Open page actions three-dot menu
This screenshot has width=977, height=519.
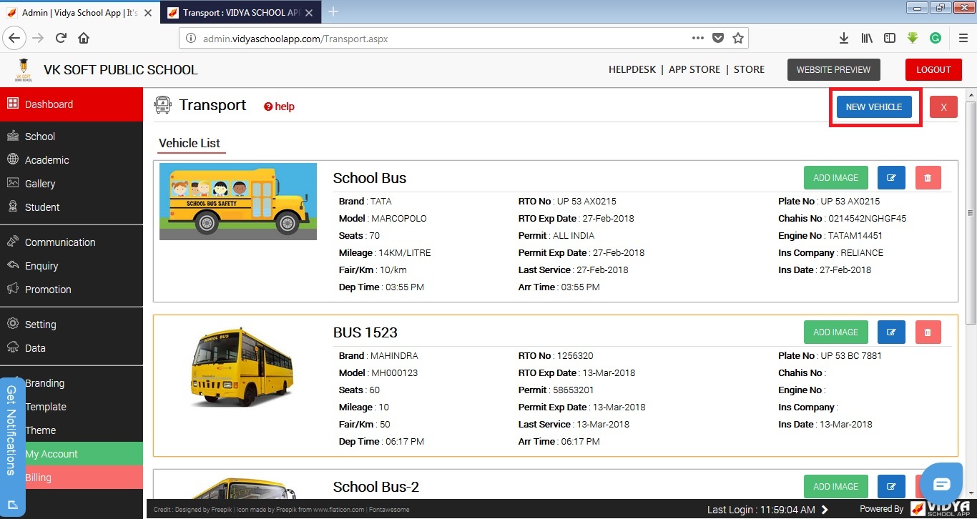coord(698,38)
